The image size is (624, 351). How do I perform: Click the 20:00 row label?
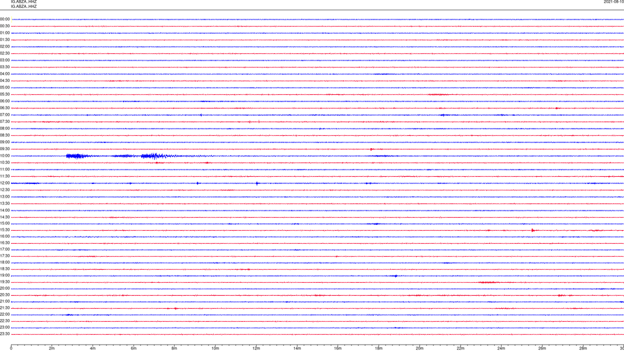pyautogui.click(x=5, y=289)
